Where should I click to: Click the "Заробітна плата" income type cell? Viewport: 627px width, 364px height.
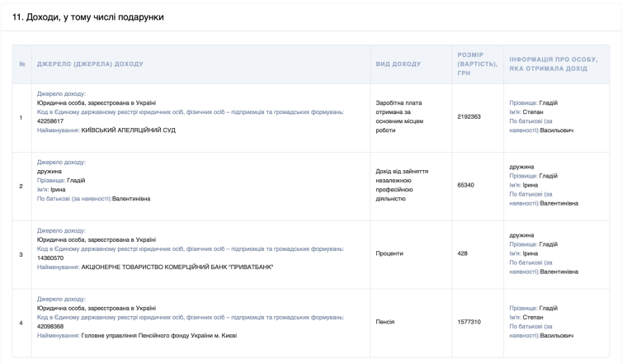pos(398,116)
